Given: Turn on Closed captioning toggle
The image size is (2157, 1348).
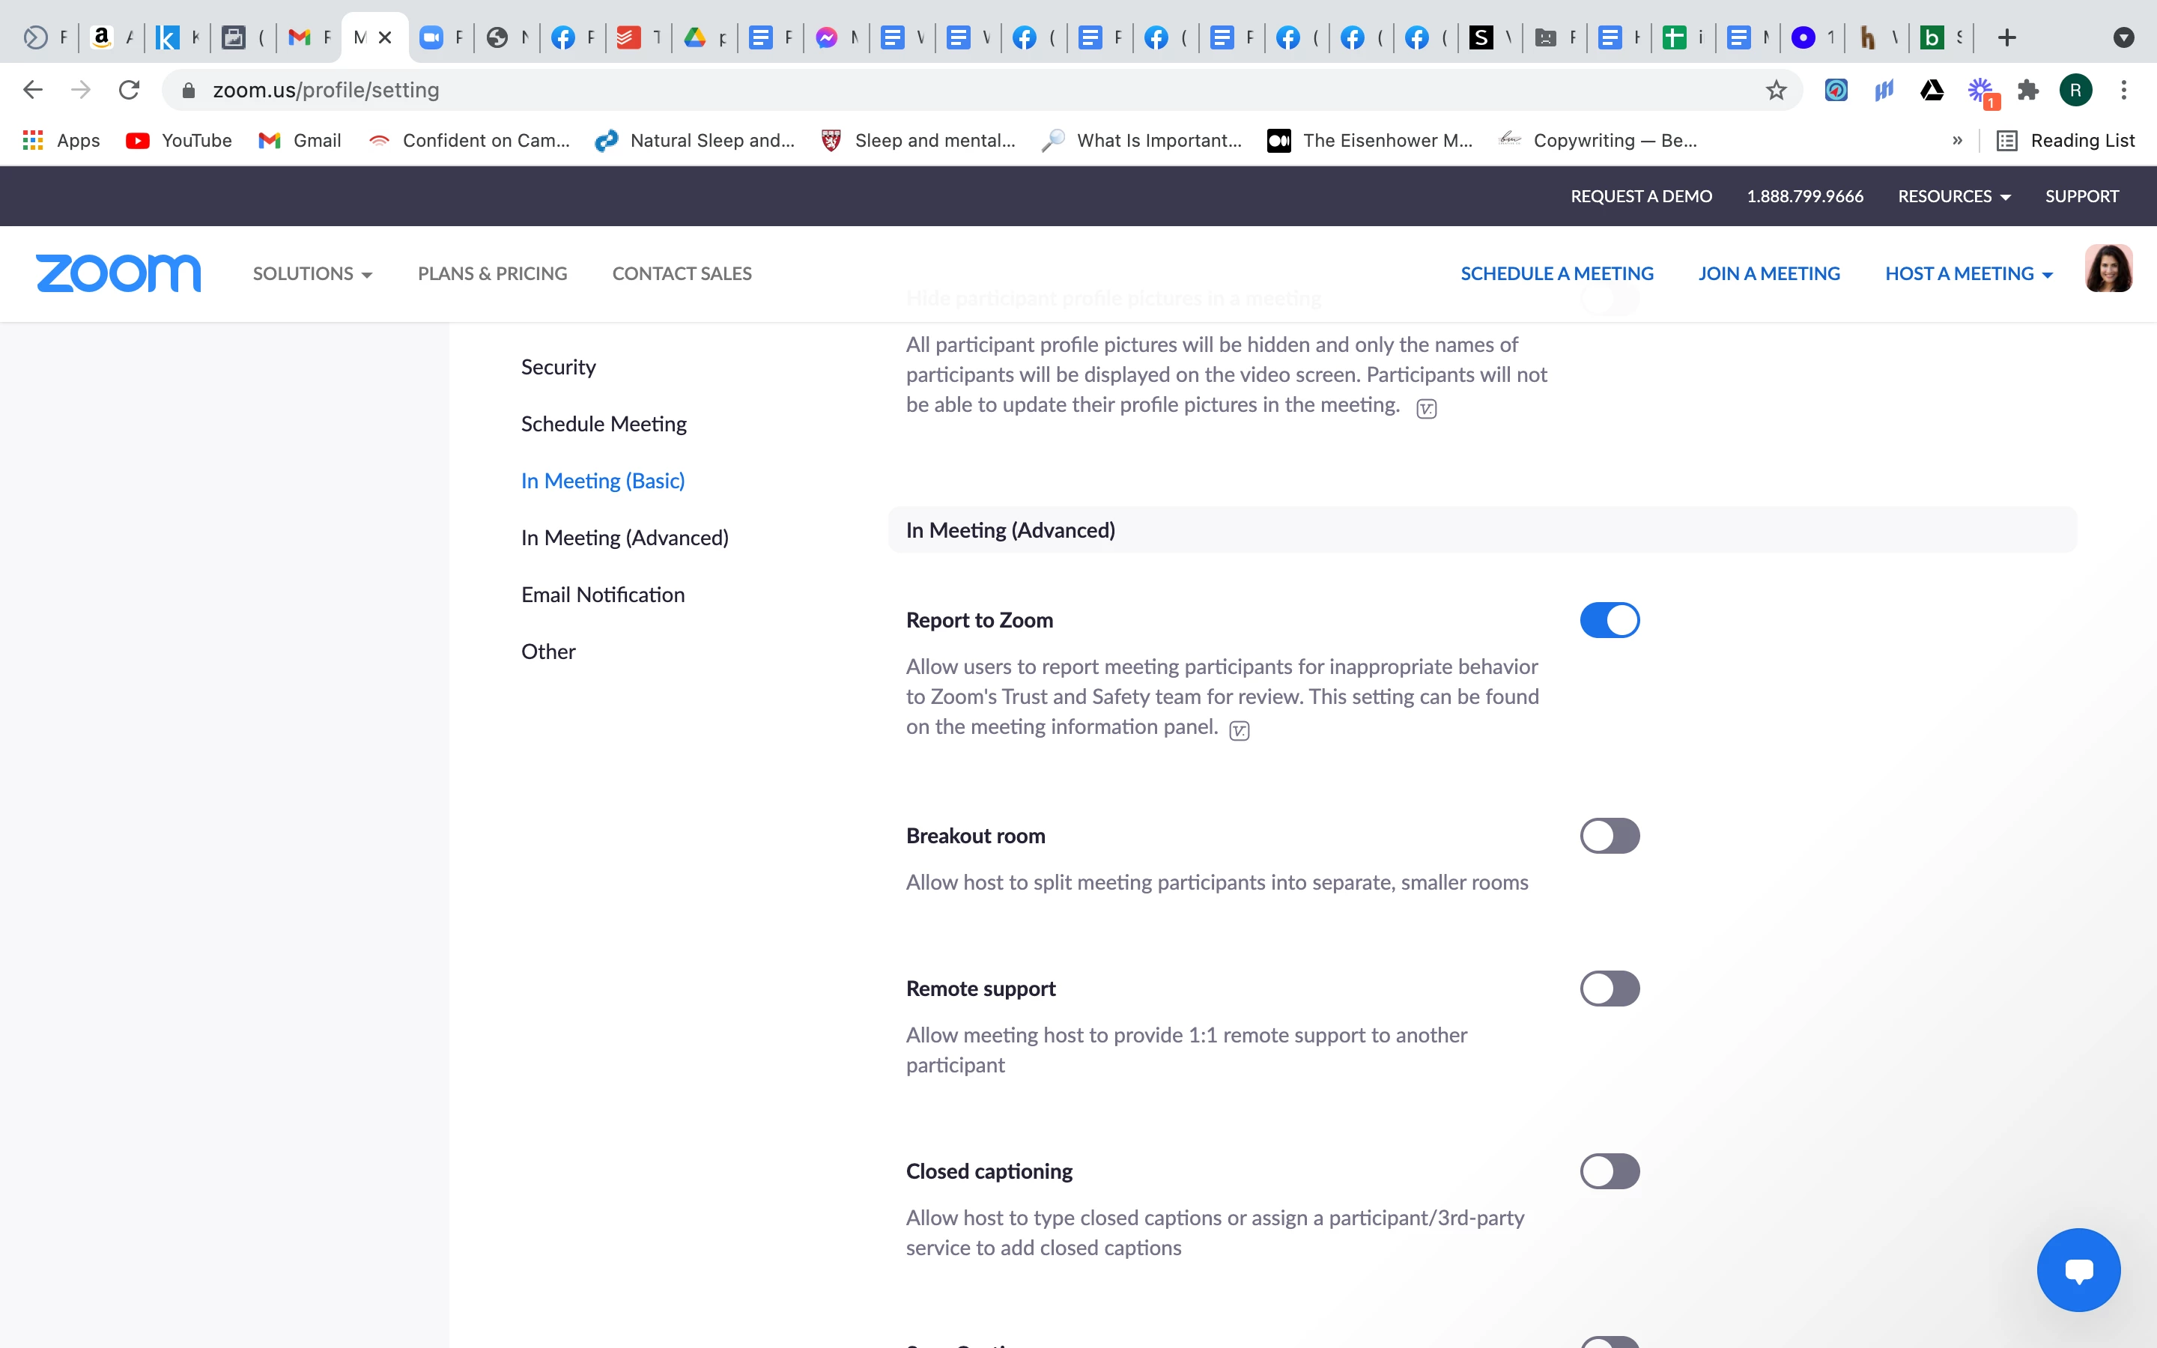Looking at the screenshot, I should click(x=1609, y=1171).
